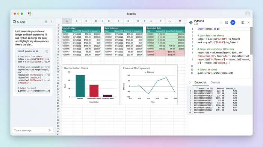Image resolution: width=263 pixels, height=147 pixels.
Task: Click the Python4 cell name label
Action: (199, 21)
